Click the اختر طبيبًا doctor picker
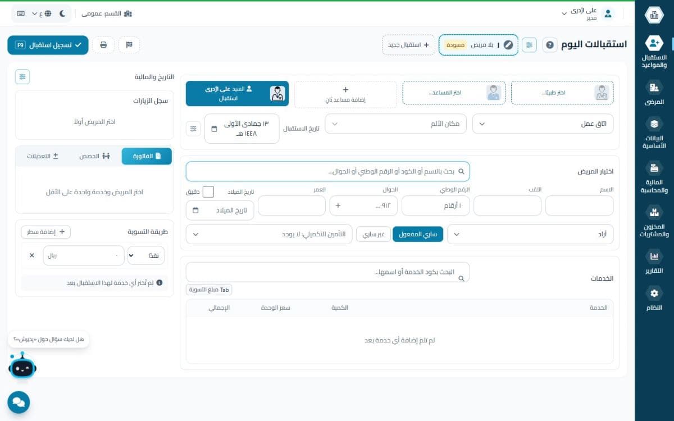The height and width of the screenshot is (421, 674). (x=562, y=93)
